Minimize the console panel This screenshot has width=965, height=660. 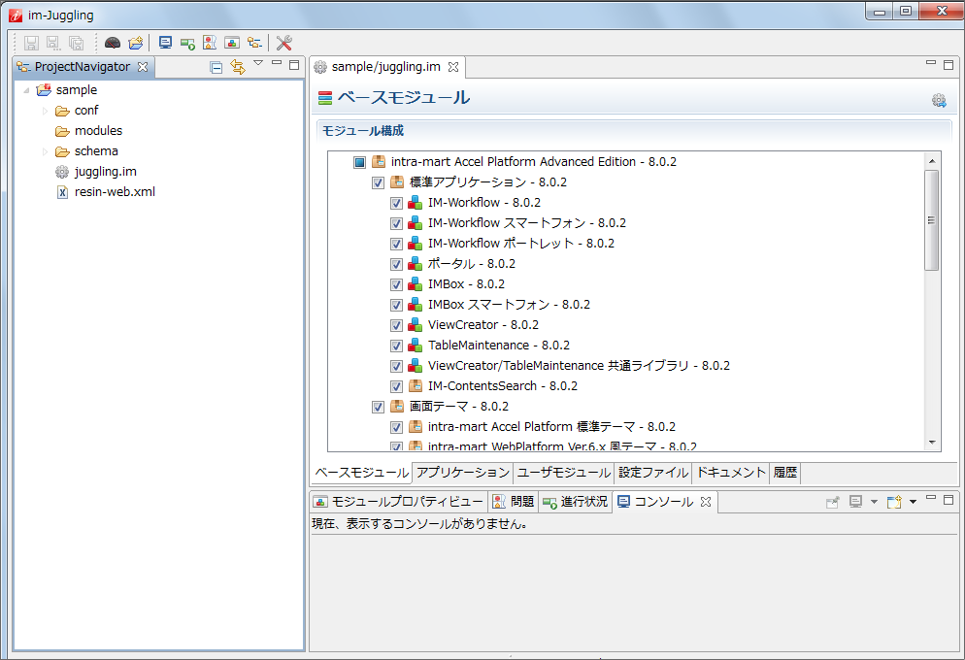[930, 498]
